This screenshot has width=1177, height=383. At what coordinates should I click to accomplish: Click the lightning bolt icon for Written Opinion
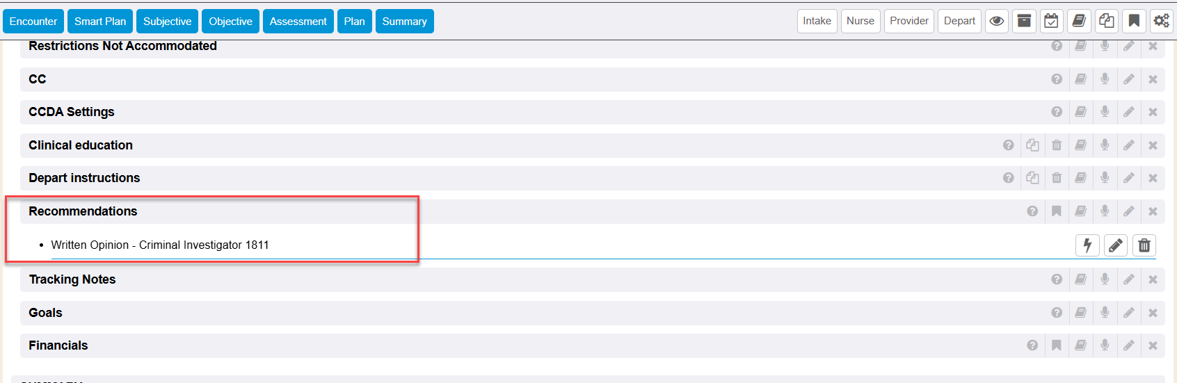(1087, 245)
